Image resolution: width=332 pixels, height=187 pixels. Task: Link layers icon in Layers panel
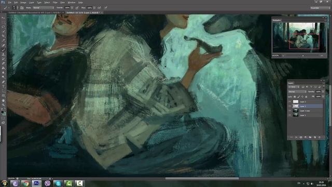click(292, 137)
